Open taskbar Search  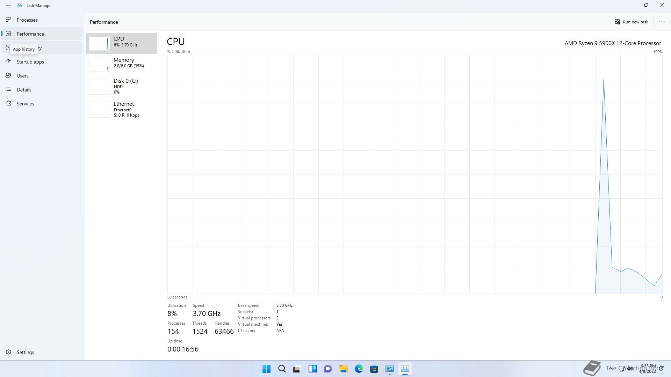pyautogui.click(x=282, y=369)
